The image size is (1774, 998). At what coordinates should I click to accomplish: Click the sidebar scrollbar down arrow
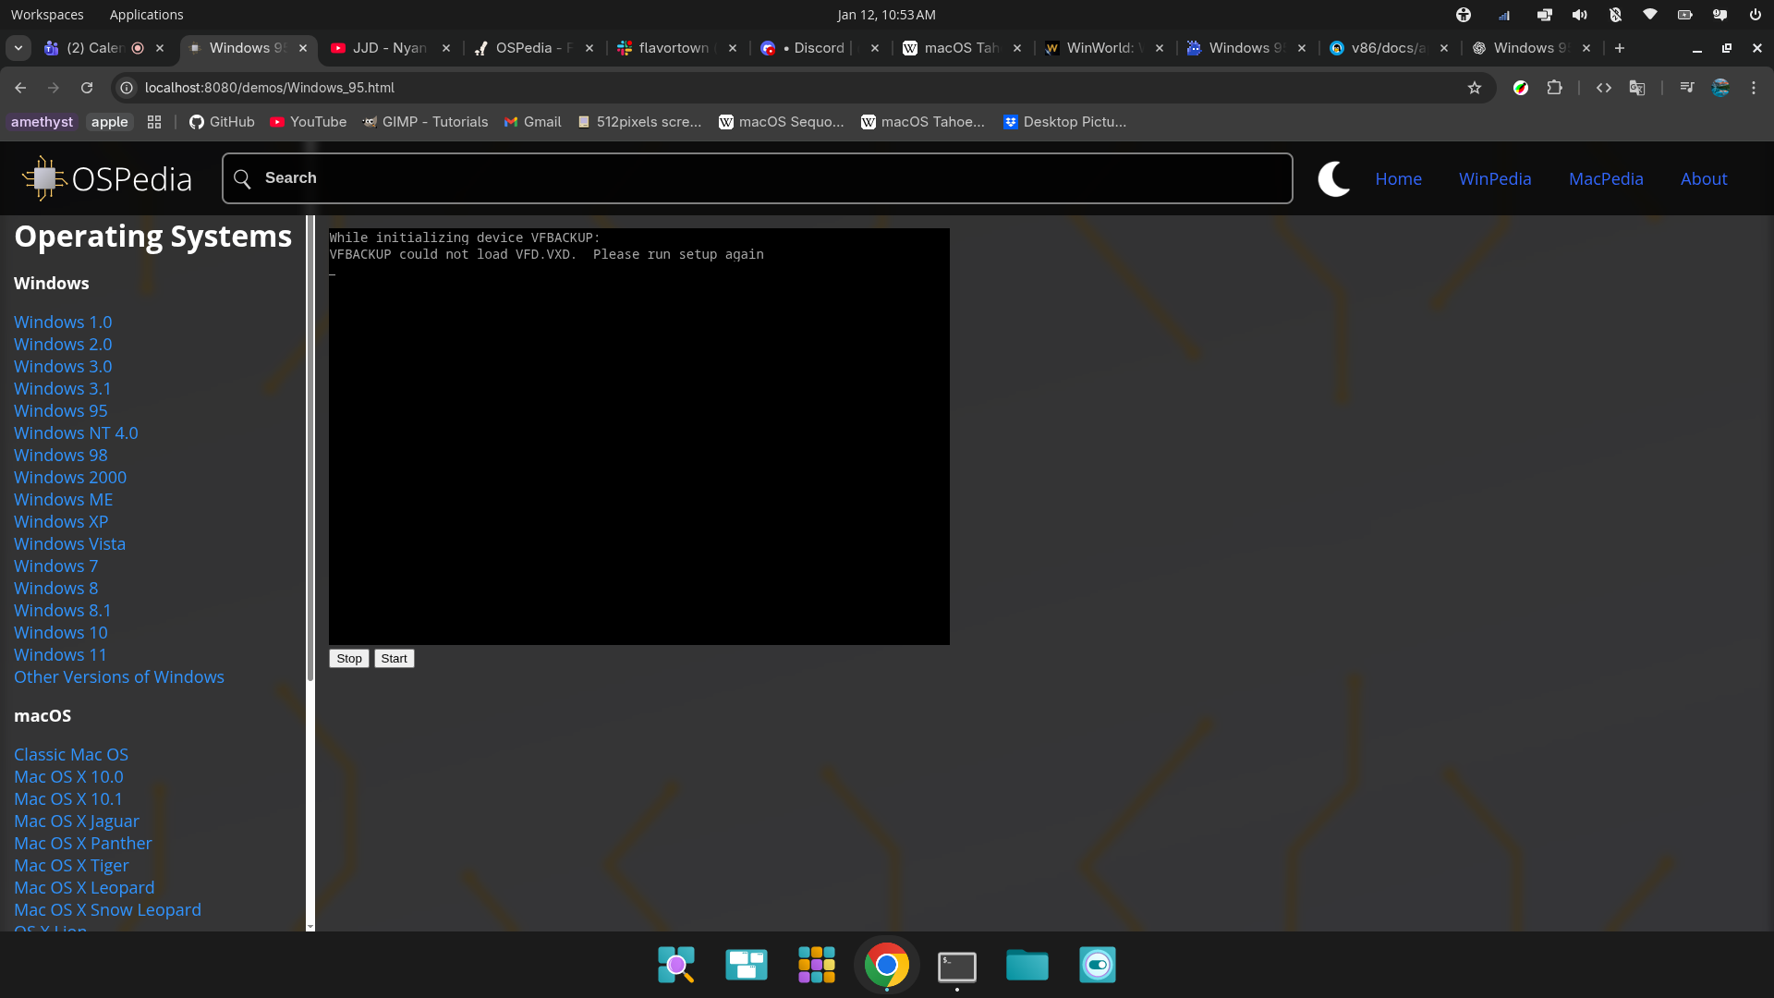pyautogui.click(x=310, y=926)
